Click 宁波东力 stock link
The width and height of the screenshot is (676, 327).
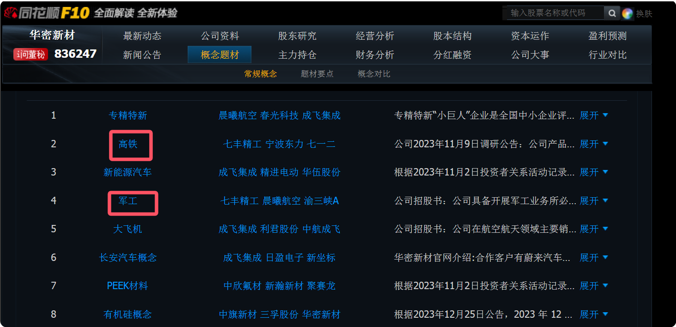click(284, 144)
